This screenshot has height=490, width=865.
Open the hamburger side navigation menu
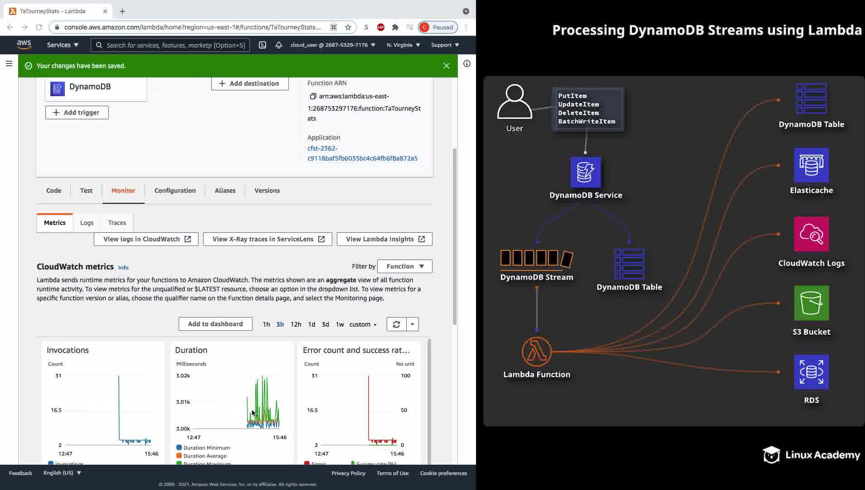pos(9,64)
